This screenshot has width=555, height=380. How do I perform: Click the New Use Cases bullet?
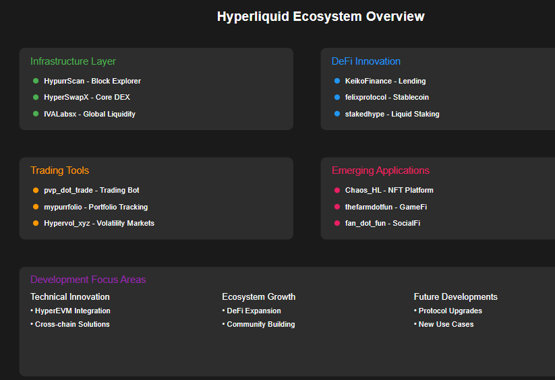(x=444, y=324)
